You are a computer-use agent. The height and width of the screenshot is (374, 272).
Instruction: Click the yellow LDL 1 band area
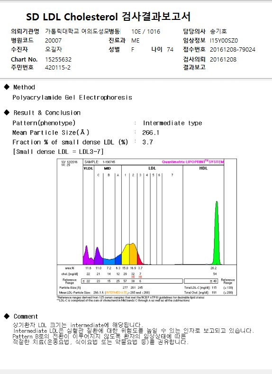tap(126, 255)
